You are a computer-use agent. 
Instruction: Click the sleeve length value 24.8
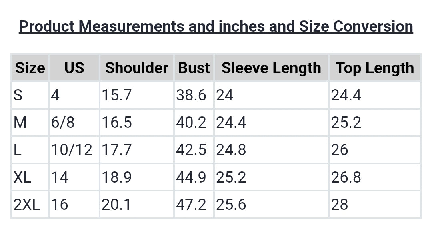(x=231, y=150)
